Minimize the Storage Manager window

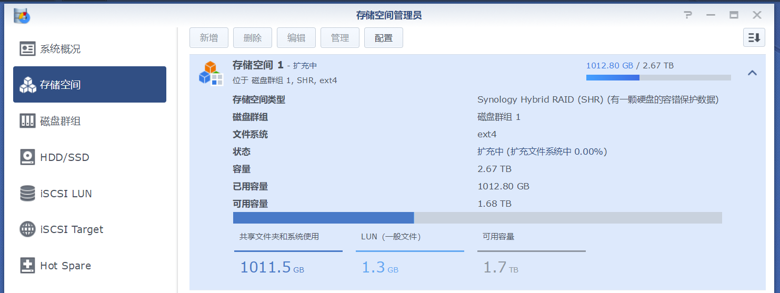coord(711,15)
